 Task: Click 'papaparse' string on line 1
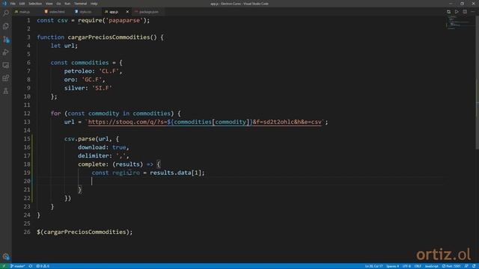124,20
